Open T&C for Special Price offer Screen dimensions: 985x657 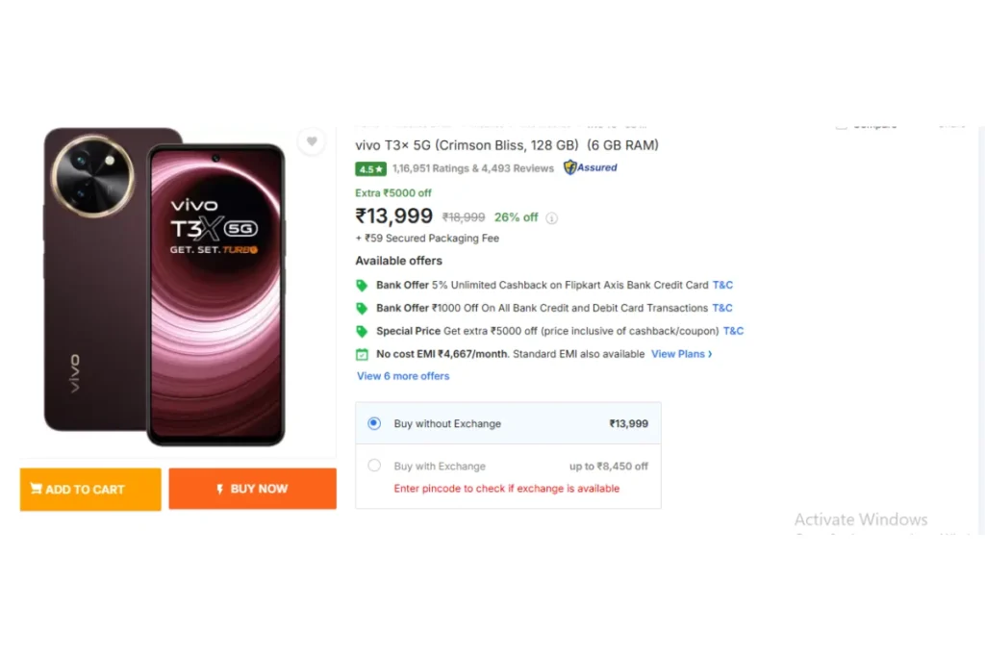[x=733, y=331]
